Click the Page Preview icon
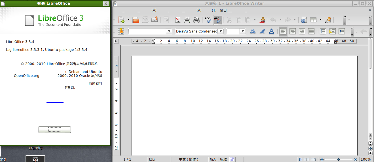The image size is (374, 162). (196, 20)
